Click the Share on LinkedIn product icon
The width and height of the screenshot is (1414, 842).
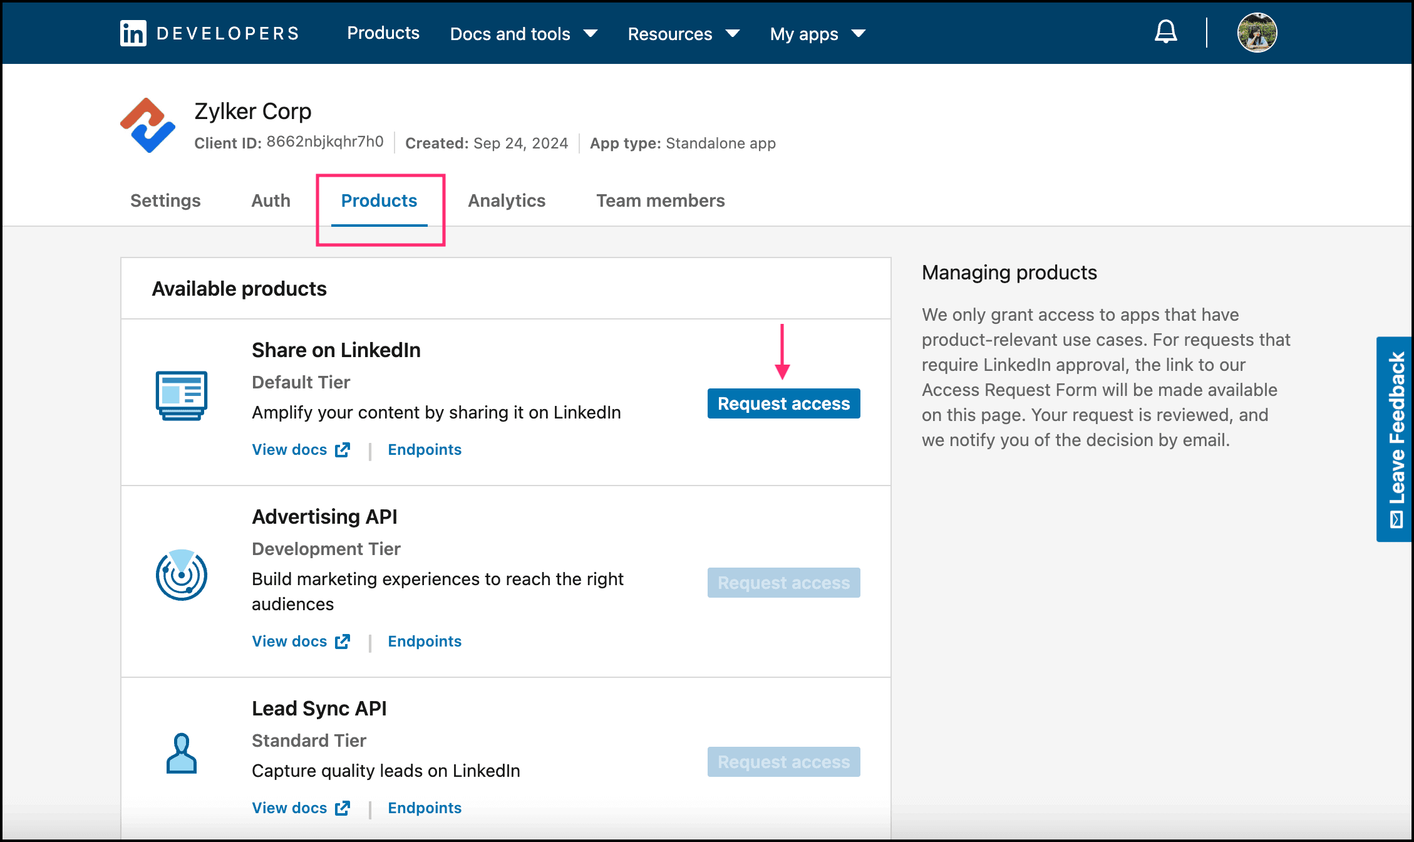pos(181,396)
